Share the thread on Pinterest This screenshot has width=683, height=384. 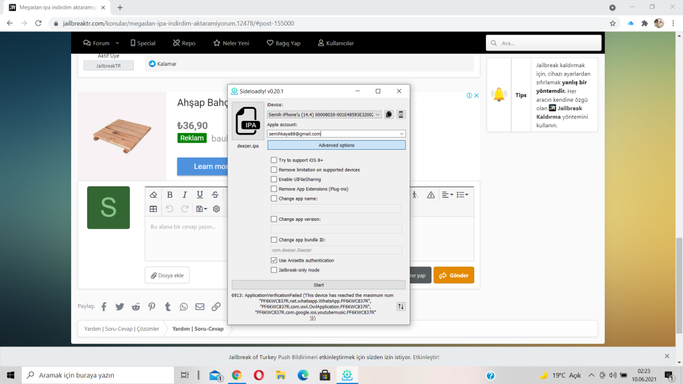tap(152, 307)
